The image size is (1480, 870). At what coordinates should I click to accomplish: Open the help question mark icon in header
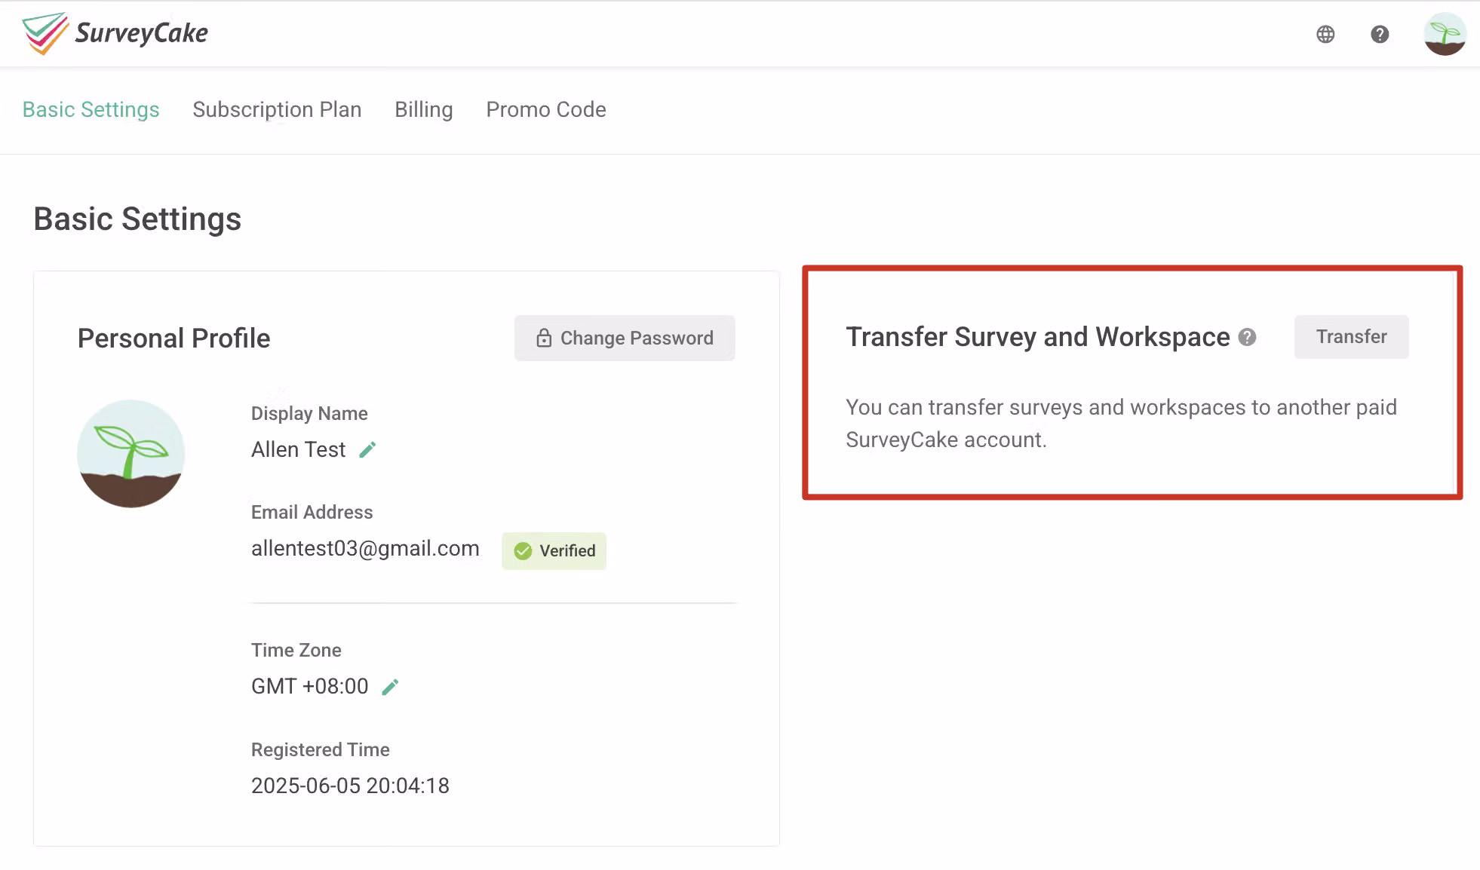(1380, 34)
